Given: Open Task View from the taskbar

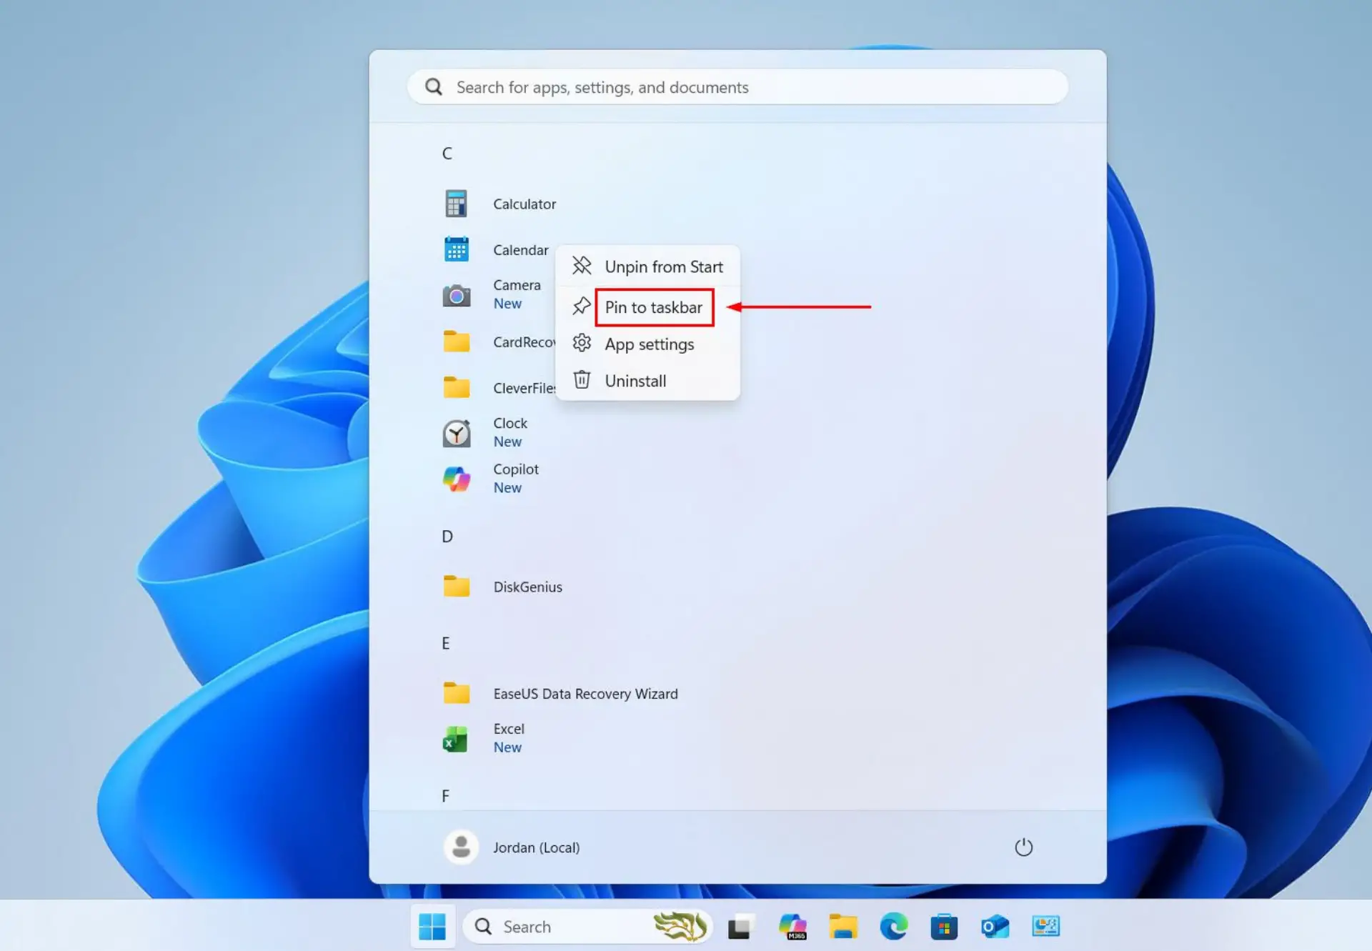Looking at the screenshot, I should click(740, 927).
